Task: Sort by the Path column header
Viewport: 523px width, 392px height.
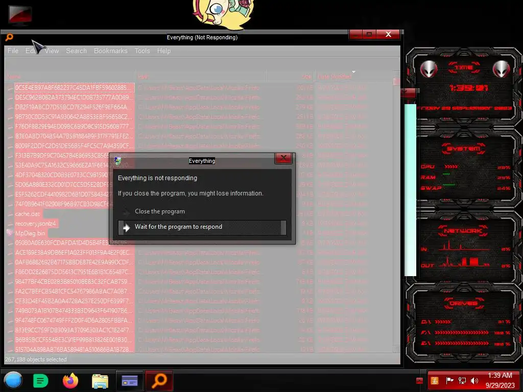Action: click(x=200, y=77)
